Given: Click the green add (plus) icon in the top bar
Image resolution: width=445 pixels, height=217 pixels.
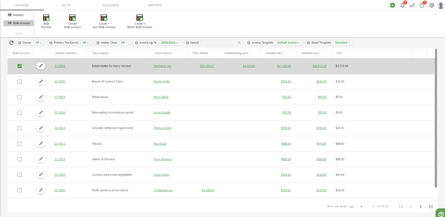Looking at the screenshot, I should coord(392,5).
